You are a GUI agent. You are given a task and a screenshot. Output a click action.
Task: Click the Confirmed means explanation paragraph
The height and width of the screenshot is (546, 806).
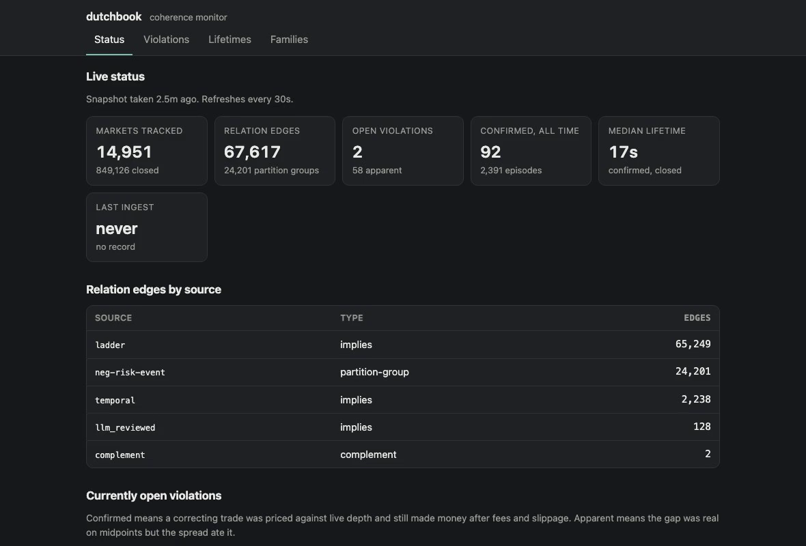pos(402,526)
